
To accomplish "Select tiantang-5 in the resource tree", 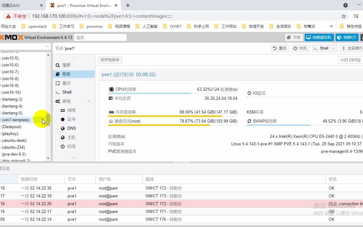I will point(12,113).
